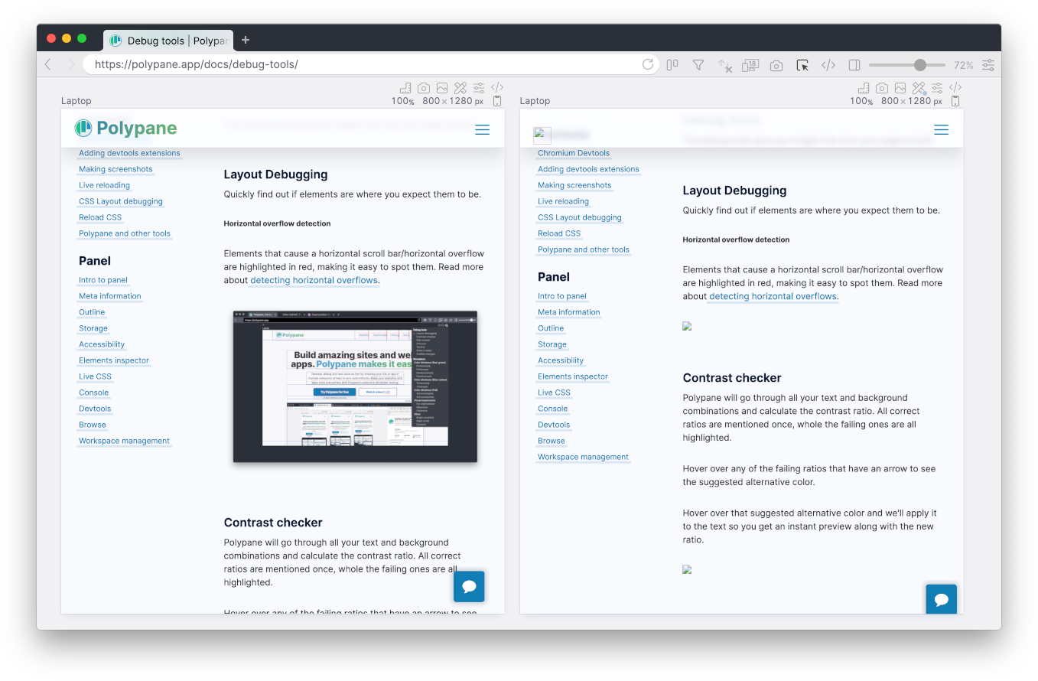
Task: Open the chat bubble widget in right pane
Action: (x=942, y=599)
